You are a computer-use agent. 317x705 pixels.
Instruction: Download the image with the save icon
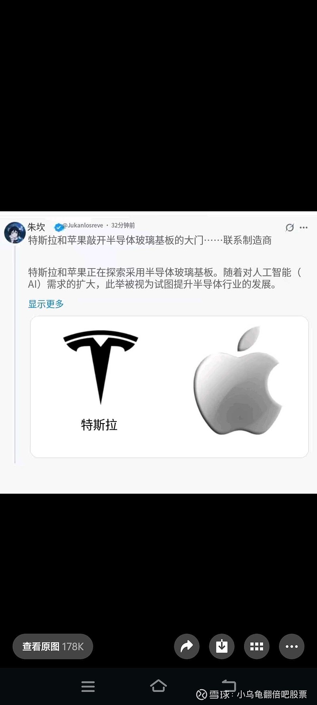[222, 646]
